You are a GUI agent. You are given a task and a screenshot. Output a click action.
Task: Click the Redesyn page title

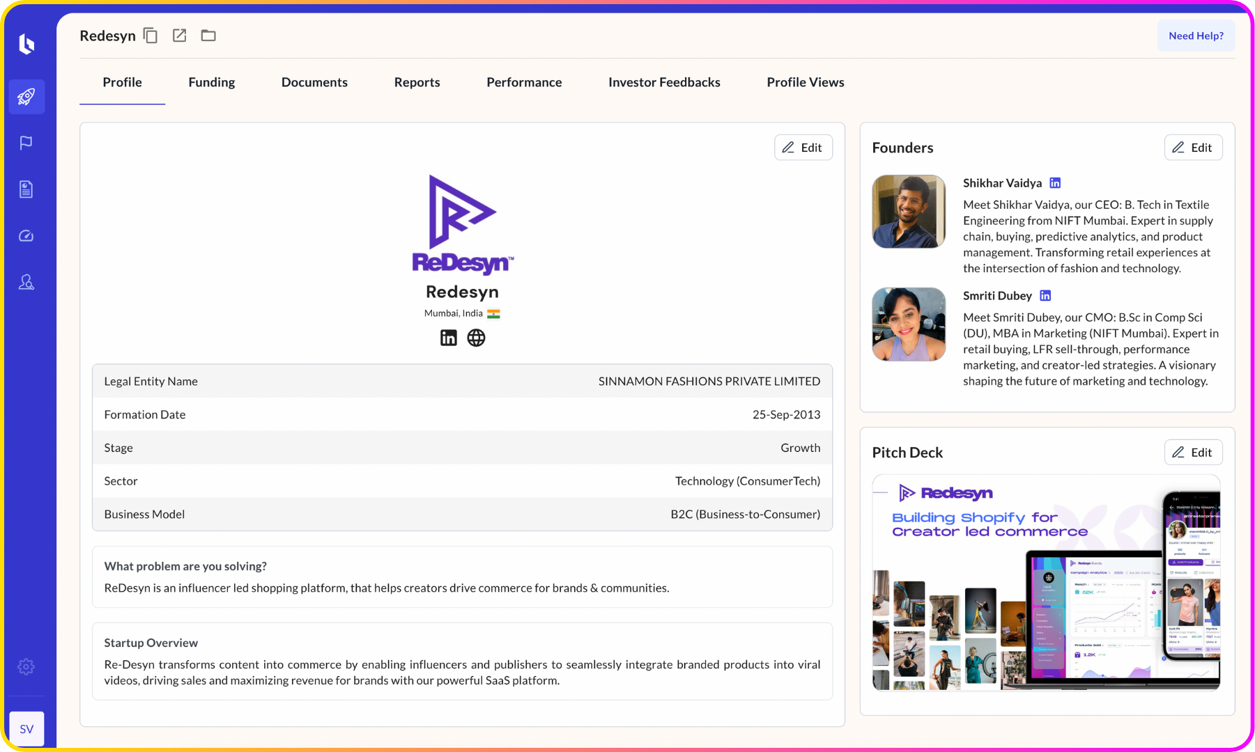(107, 36)
